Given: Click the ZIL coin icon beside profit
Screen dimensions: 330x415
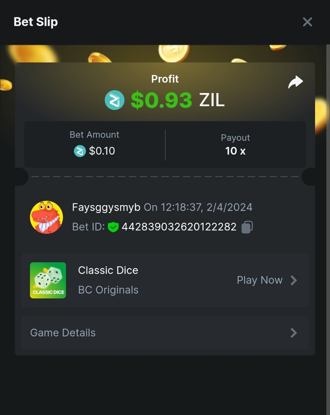Looking at the screenshot, I should coord(115,100).
